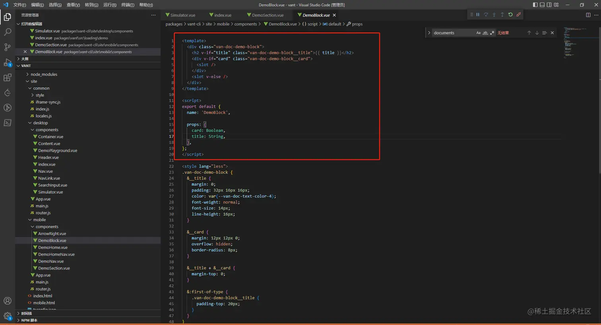The image size is (601, 325).
Task: Open the Extensions view
Action: pos(7,78)
